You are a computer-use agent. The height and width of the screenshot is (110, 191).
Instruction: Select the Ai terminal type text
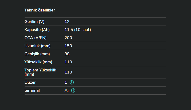click(x=67, y=90)
